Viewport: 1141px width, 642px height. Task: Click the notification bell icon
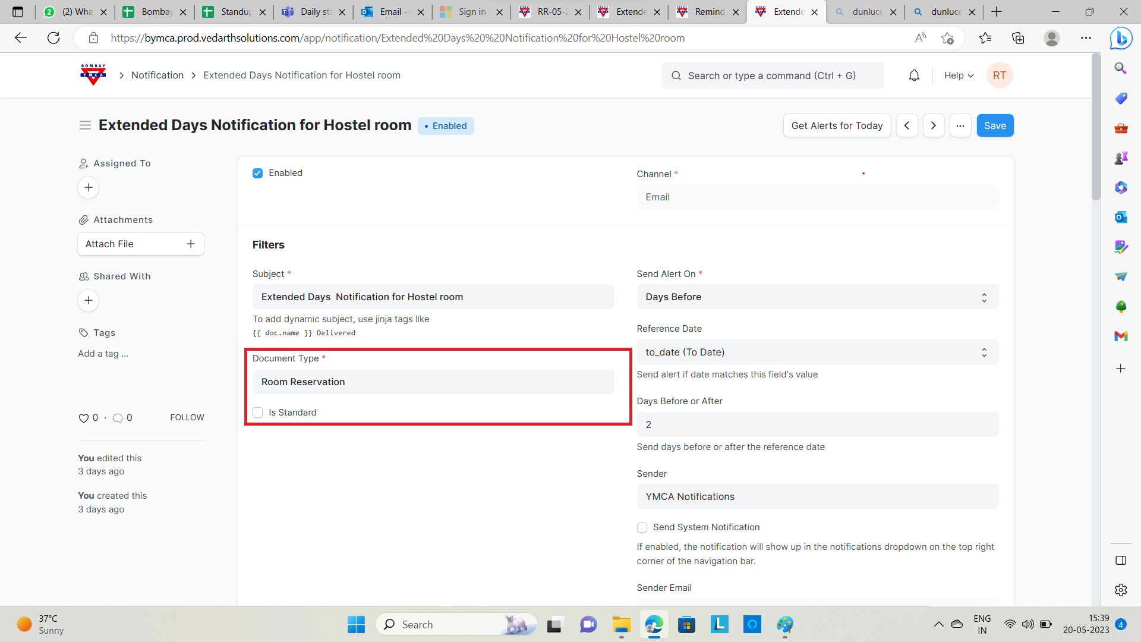[914, 75]
